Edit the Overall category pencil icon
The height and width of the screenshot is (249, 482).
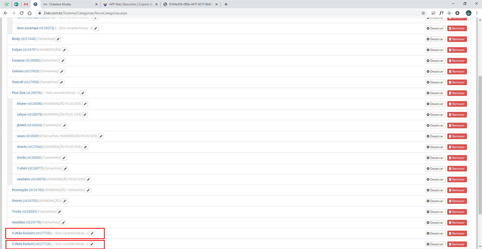point(61,82)
